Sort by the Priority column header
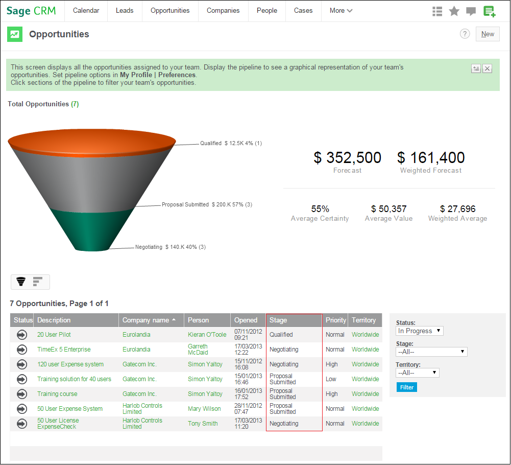Viewport: 511px width, 465px height. [335, 320]
